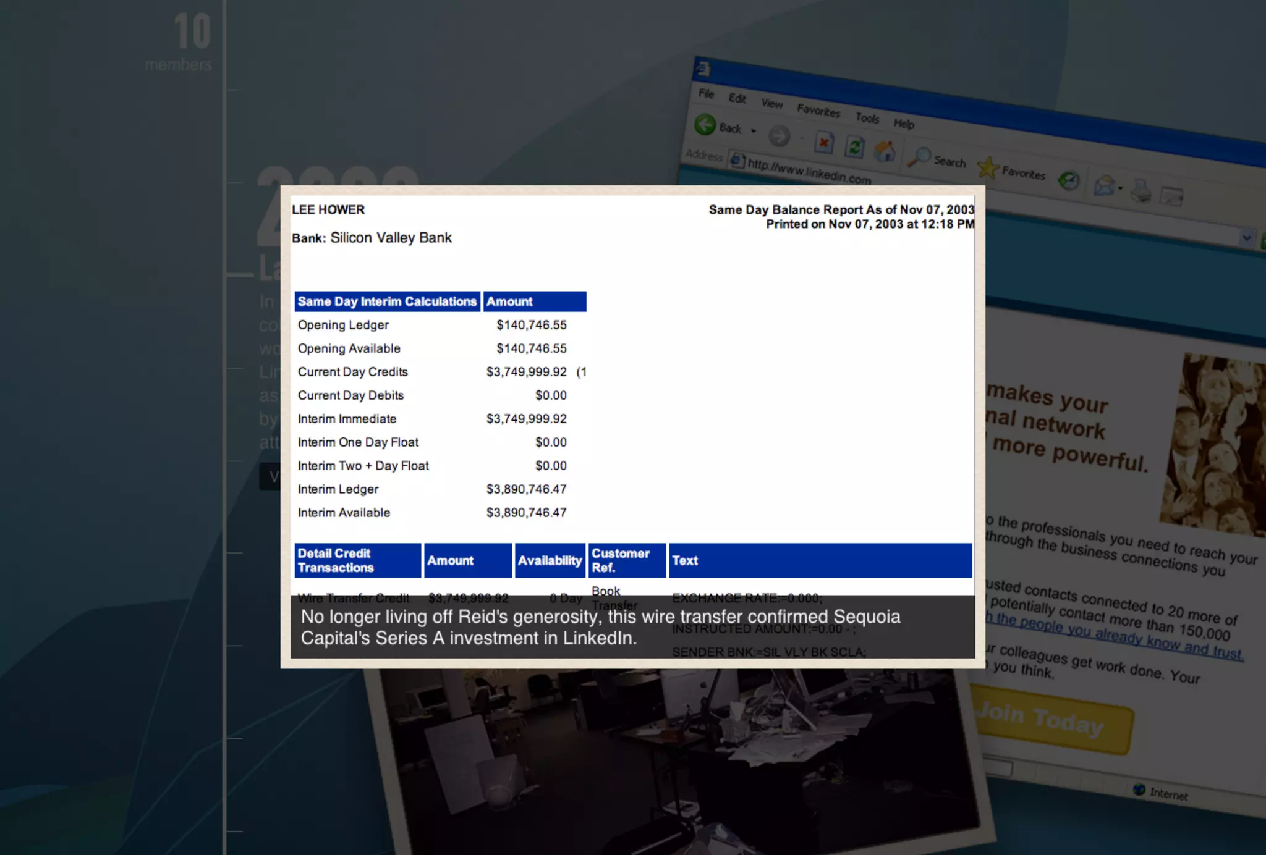This screenshot has width=1266, height=855.
Task: Open the Favorites menu in the browser
Action: [x=818, y=111]
